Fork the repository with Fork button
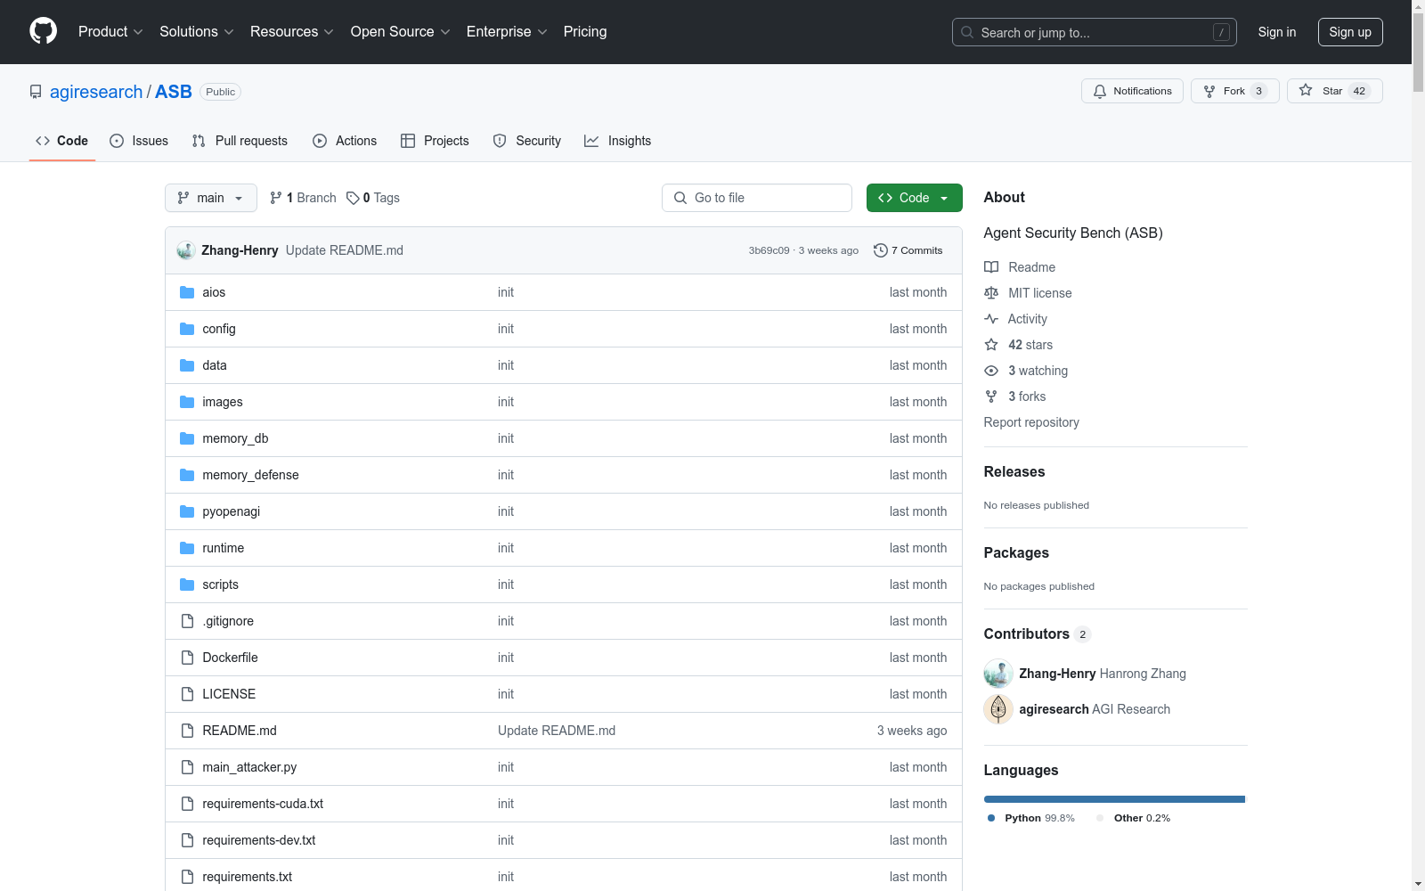 coord(1234,91)
